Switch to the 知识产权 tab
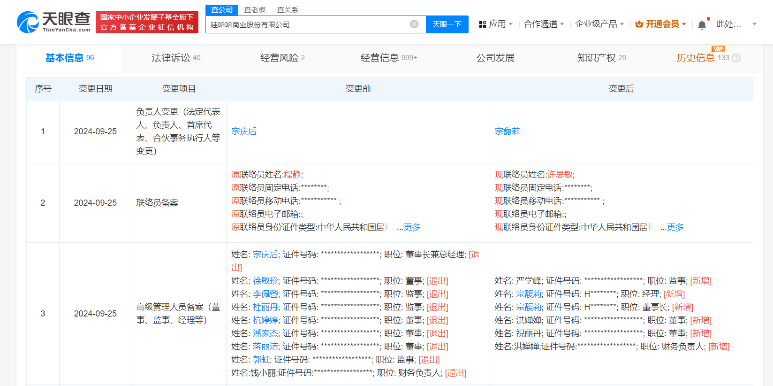 [x=601, y=58]
